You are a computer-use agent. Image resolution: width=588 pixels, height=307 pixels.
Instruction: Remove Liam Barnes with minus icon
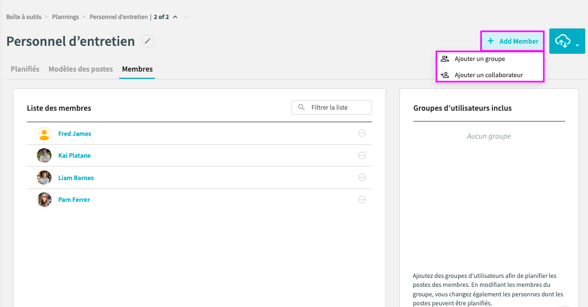pos(362,177)
